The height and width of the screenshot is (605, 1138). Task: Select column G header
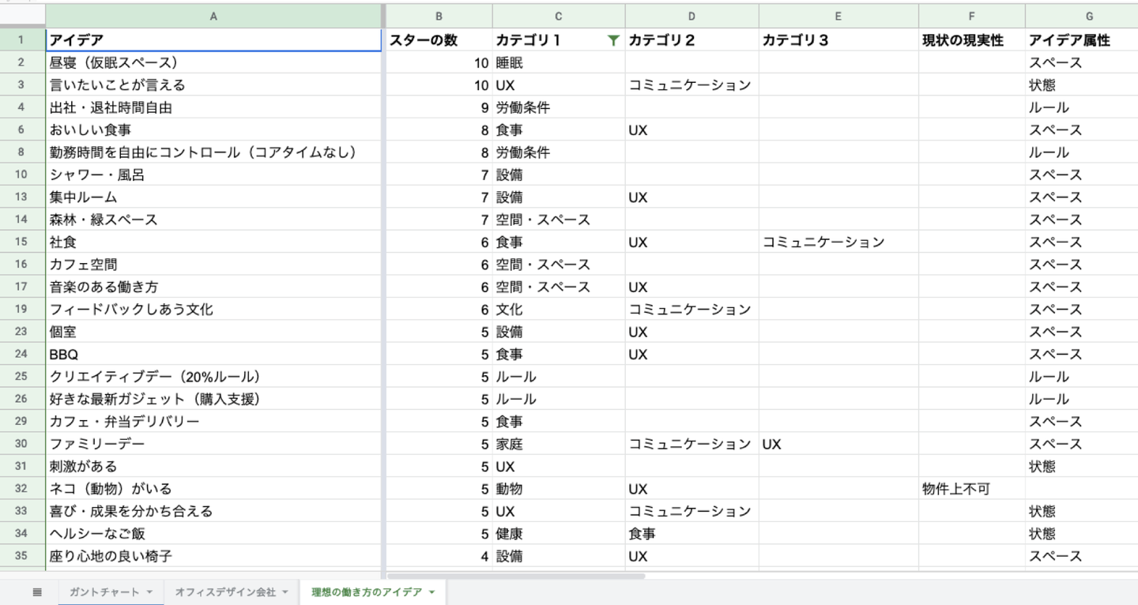(x=1082, y=16)
